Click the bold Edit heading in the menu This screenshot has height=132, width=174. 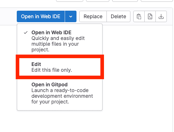coord(36,64)
